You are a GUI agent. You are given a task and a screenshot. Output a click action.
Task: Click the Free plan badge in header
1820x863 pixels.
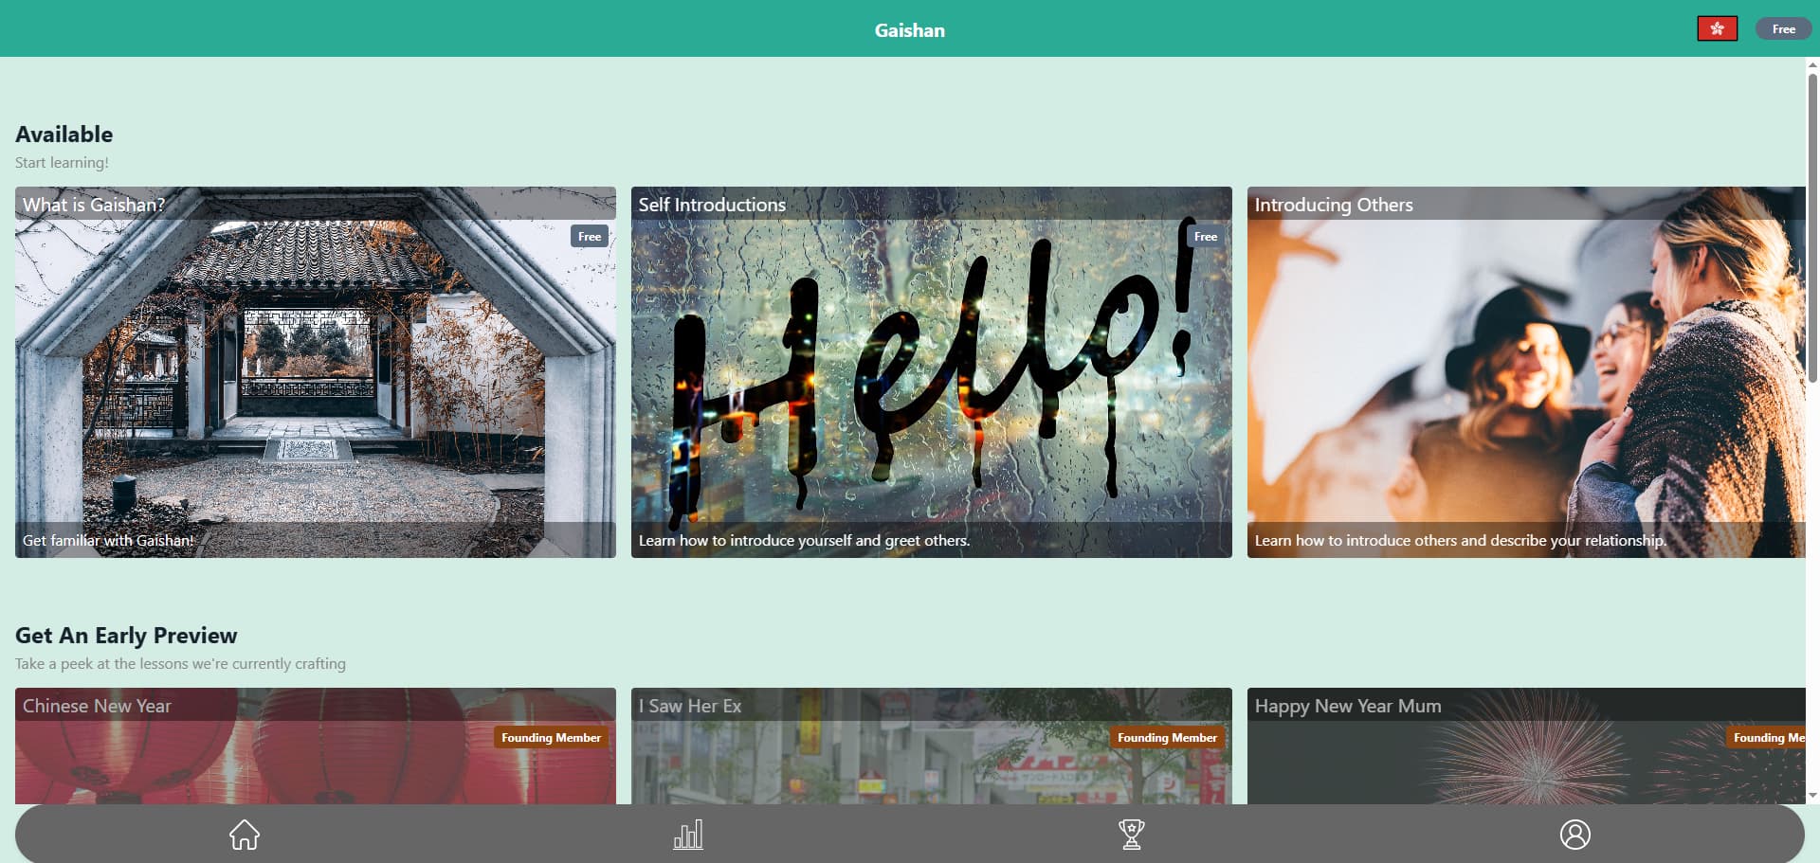coord(1783,29)
